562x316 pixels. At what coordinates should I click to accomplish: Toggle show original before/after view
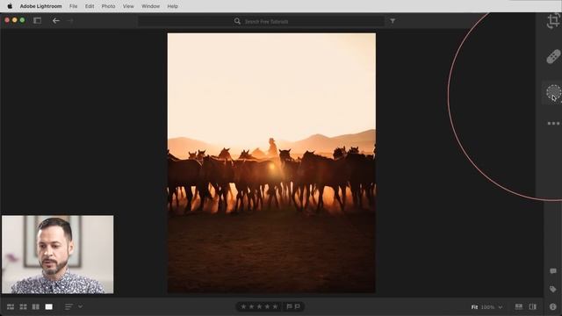coord(533,306)
